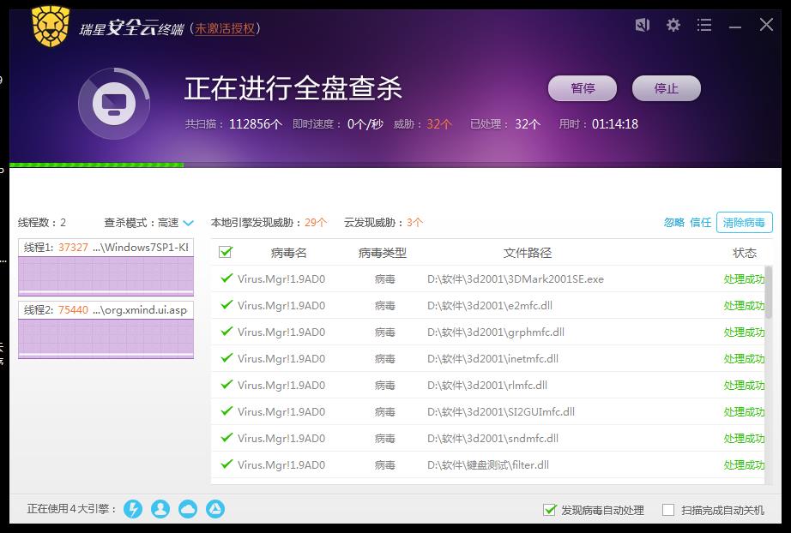This screenshot has height=533, width=791.
Task: Click 处理成功 status of 3DMark2001SE.exe row
Action: (744, 279)
